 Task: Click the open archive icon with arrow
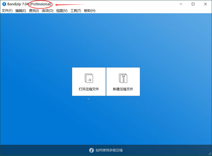pos(89,78)
